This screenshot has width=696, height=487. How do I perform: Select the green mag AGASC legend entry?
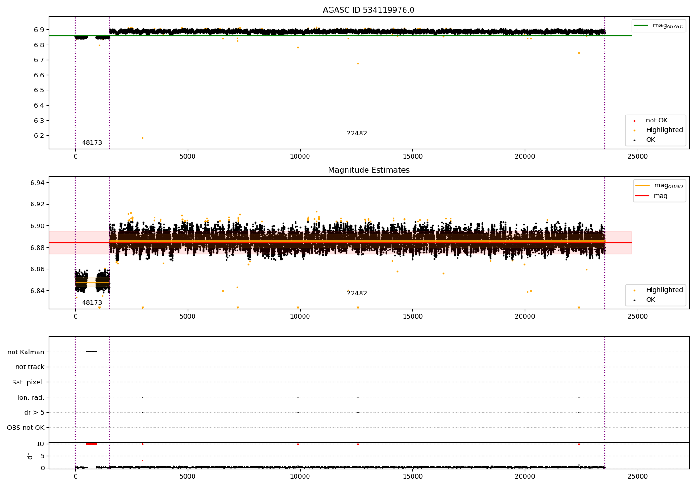pyautogui.click(x=658, y=26)
